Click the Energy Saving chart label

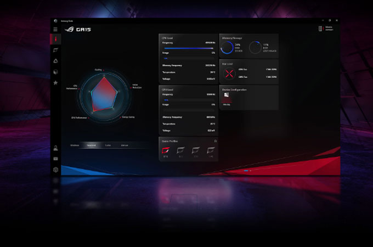tap(128, 117)
